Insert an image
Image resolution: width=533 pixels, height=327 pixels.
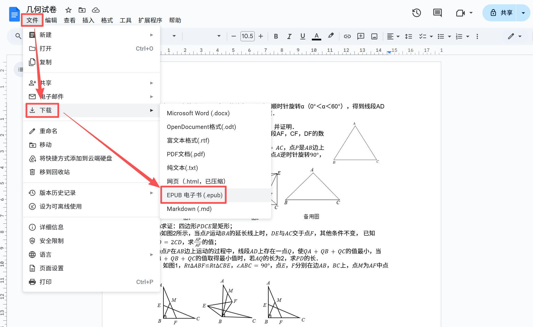[x=374, y=36]
